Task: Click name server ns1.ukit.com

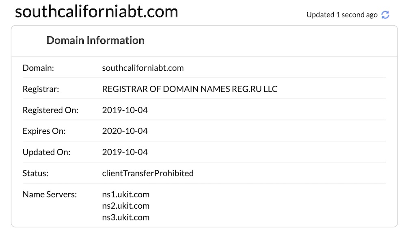Action: [x=125, y=194]
